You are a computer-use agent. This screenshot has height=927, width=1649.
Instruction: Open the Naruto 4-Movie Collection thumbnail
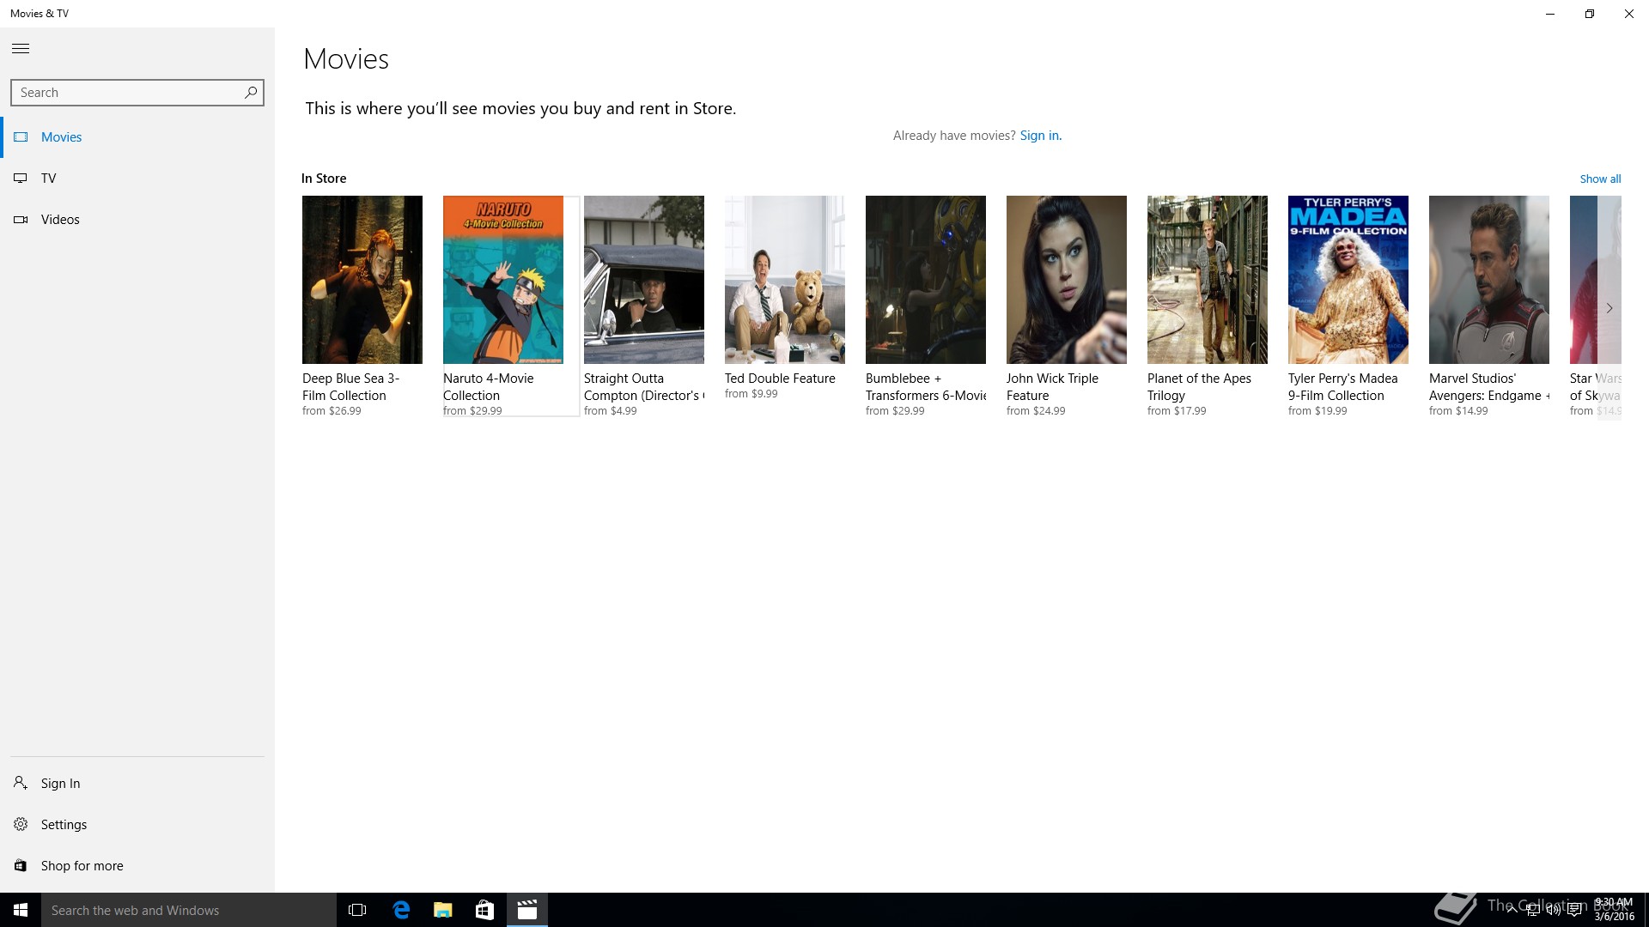point(503,280)
